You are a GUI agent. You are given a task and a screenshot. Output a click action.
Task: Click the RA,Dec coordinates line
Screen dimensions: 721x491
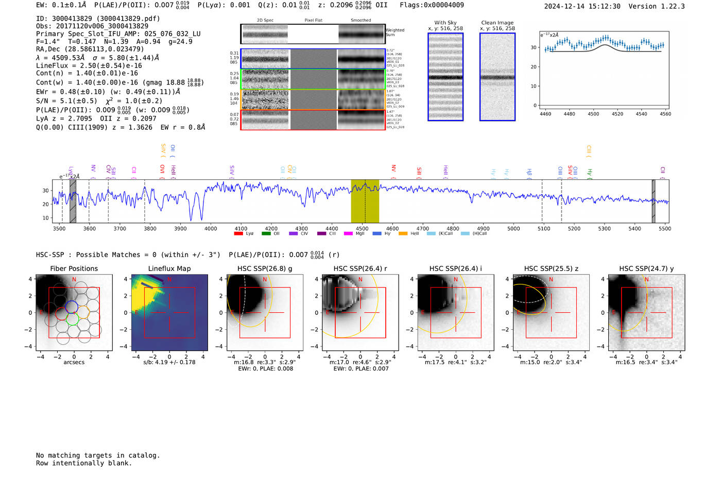coord(90,49)
